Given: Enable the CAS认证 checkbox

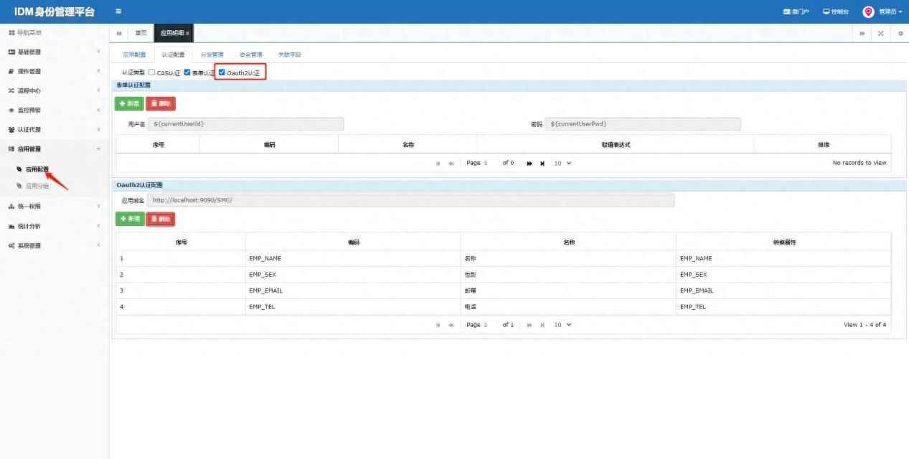Looking at the screenshot, I should (152, 72).
